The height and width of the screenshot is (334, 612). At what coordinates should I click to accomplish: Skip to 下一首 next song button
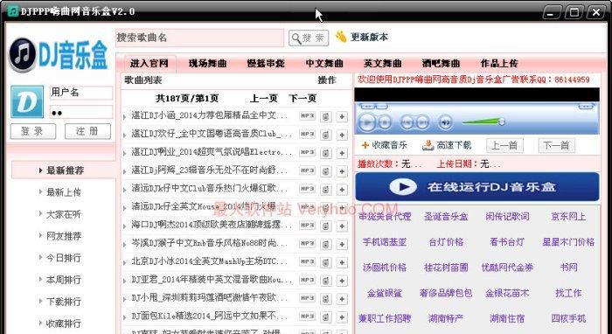pos(556,145)
